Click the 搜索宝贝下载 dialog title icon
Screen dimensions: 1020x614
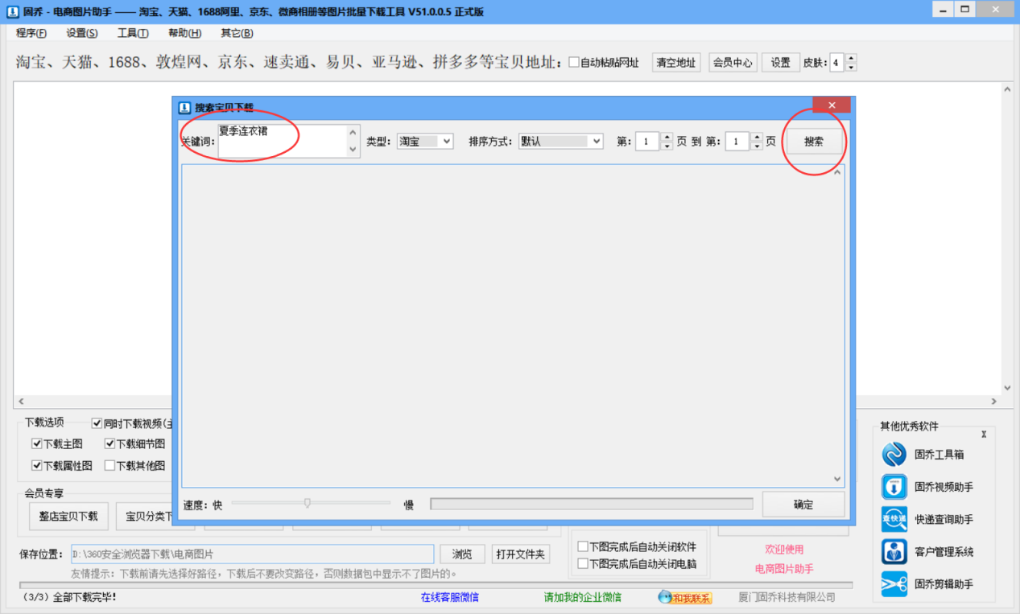coord(184,106)
